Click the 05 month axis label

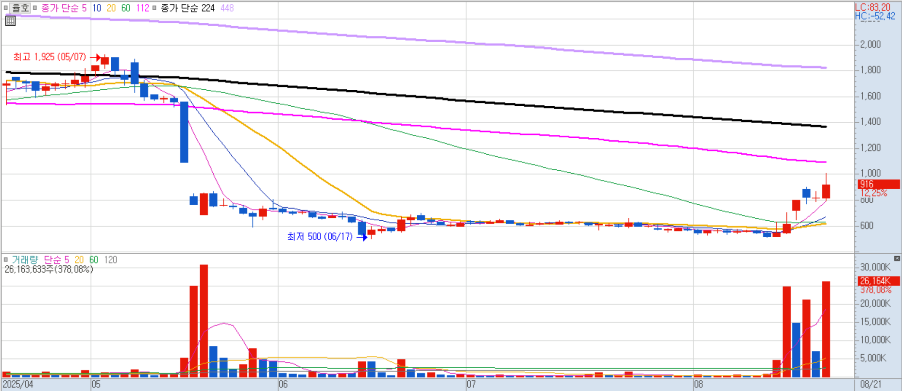[x=96, y=384]
